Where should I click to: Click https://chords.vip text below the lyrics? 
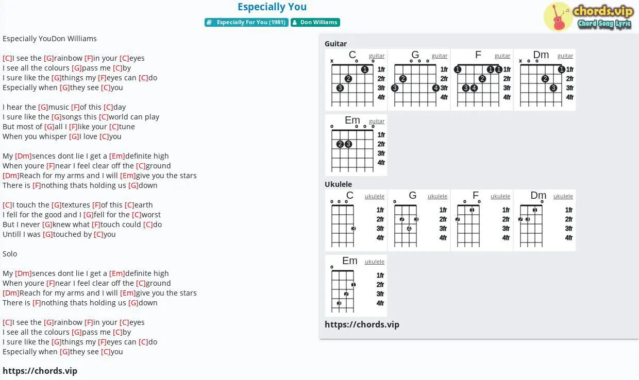tap(40, 371)
